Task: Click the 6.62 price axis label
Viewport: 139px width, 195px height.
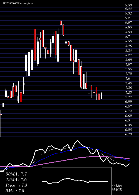Action: pyautogui.click(x=128, y=116)
